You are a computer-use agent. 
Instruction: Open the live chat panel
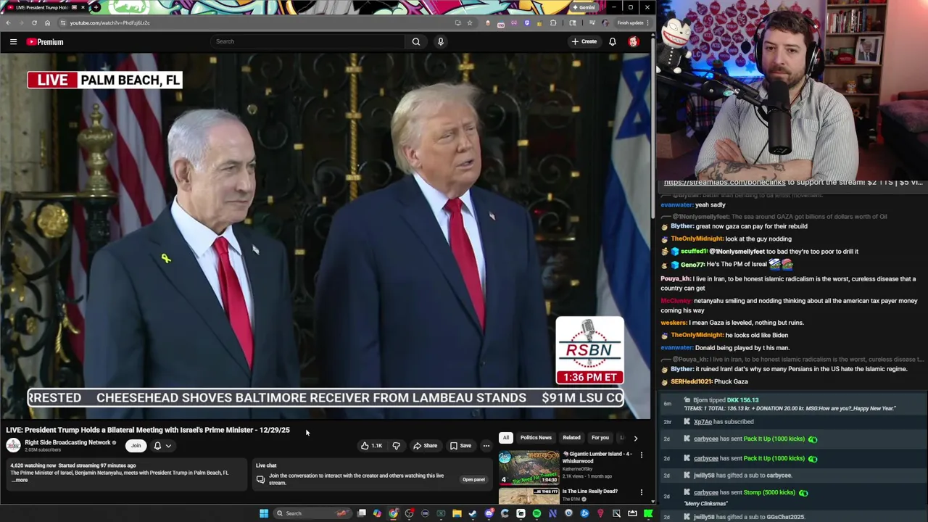click(x=473, y=479)
